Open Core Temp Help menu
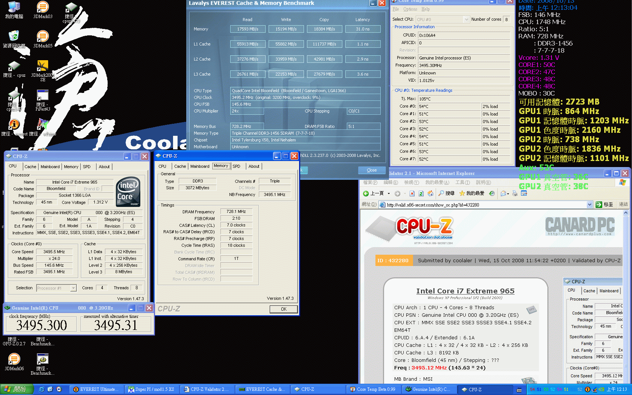 [425, 9]
